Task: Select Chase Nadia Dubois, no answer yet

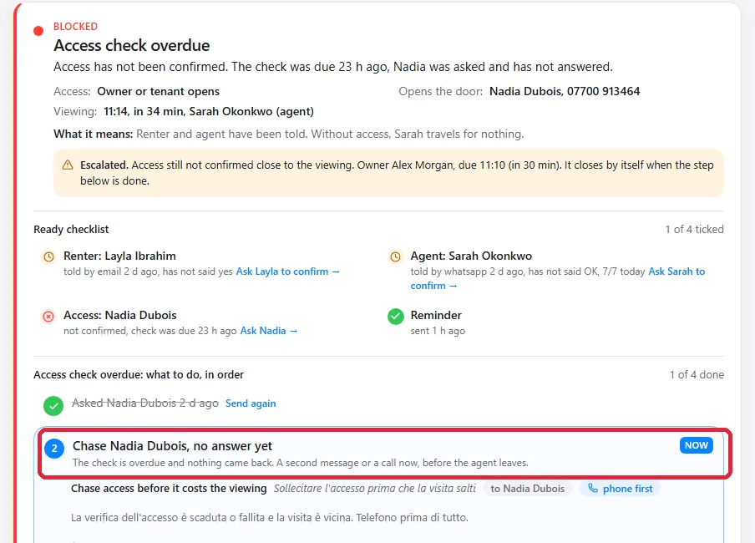Action: (x=172, y=446)
